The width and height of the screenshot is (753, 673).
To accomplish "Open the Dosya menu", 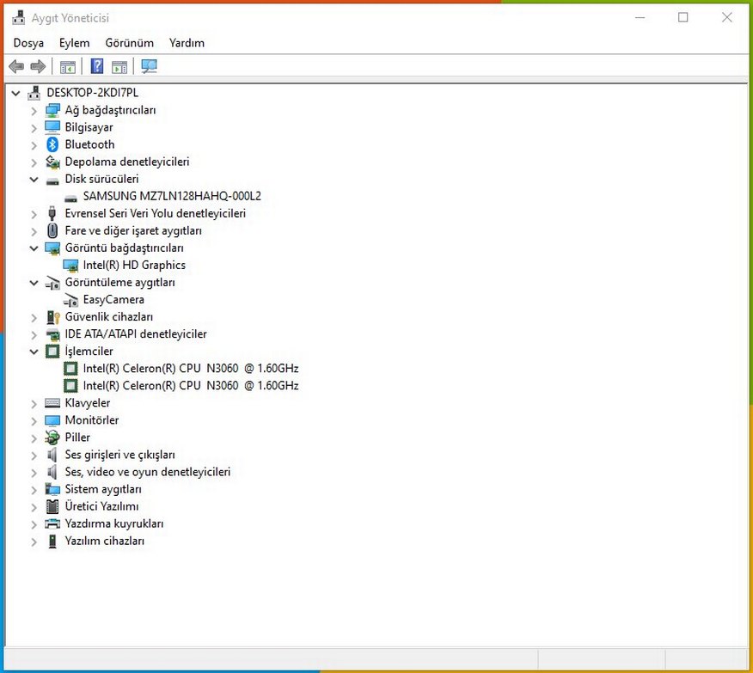I will point(28,42).
